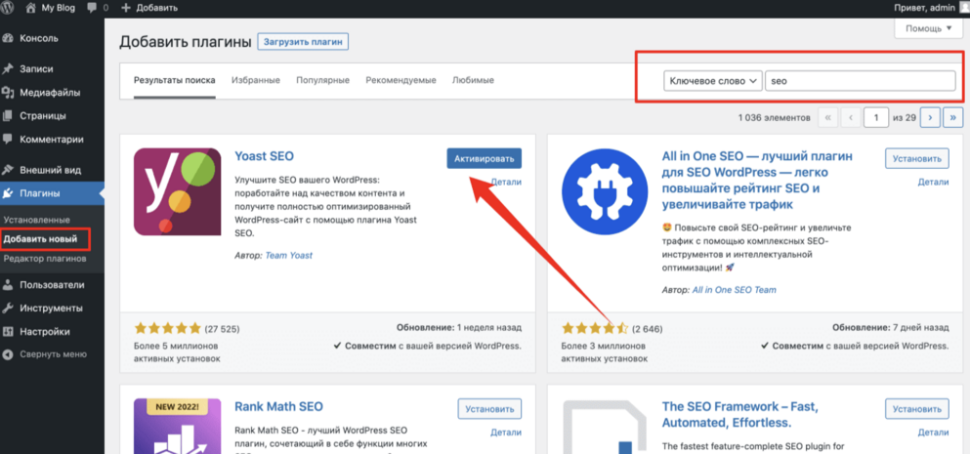This screenshot has height=454, width=970.
Task: Open The SEO Framework title link
Action: [740, 415]
